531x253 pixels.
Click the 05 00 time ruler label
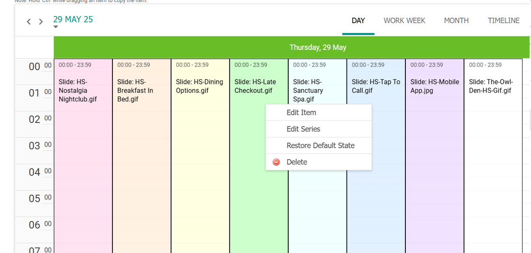click(x=40, y=199)
